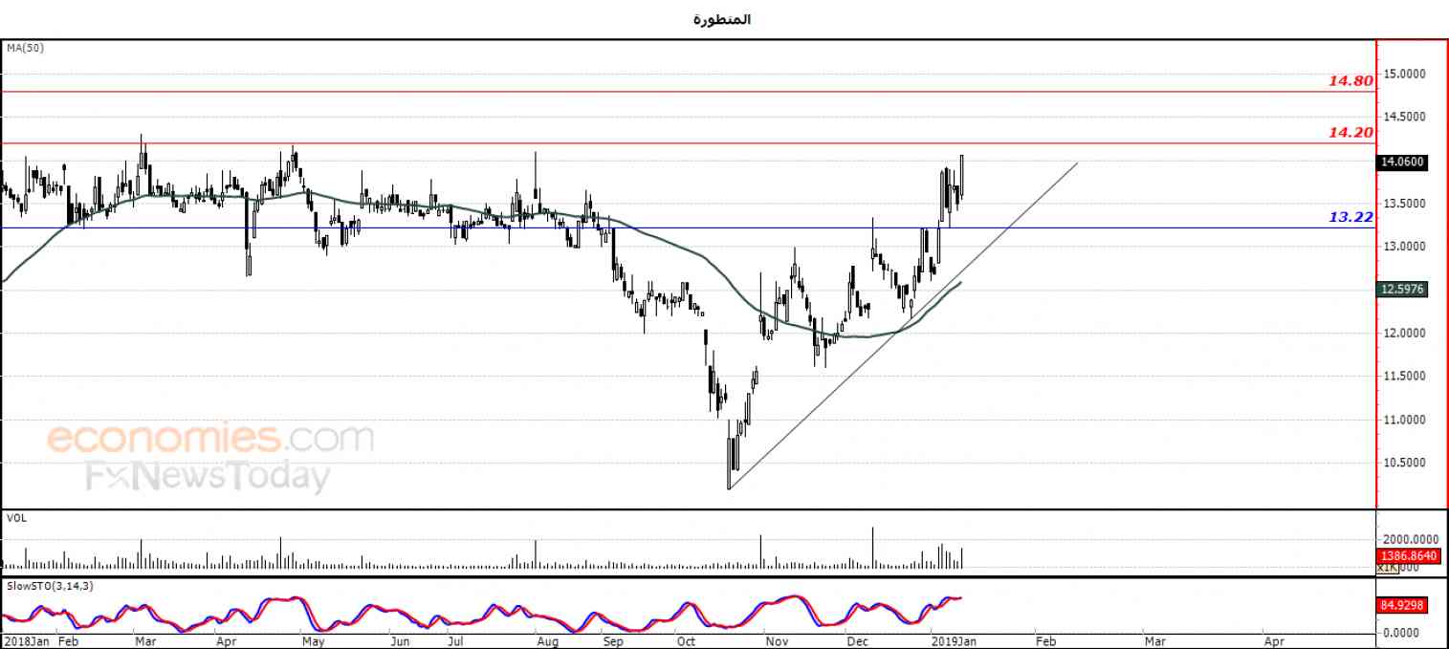Click the Nov month label

point(776,642)
